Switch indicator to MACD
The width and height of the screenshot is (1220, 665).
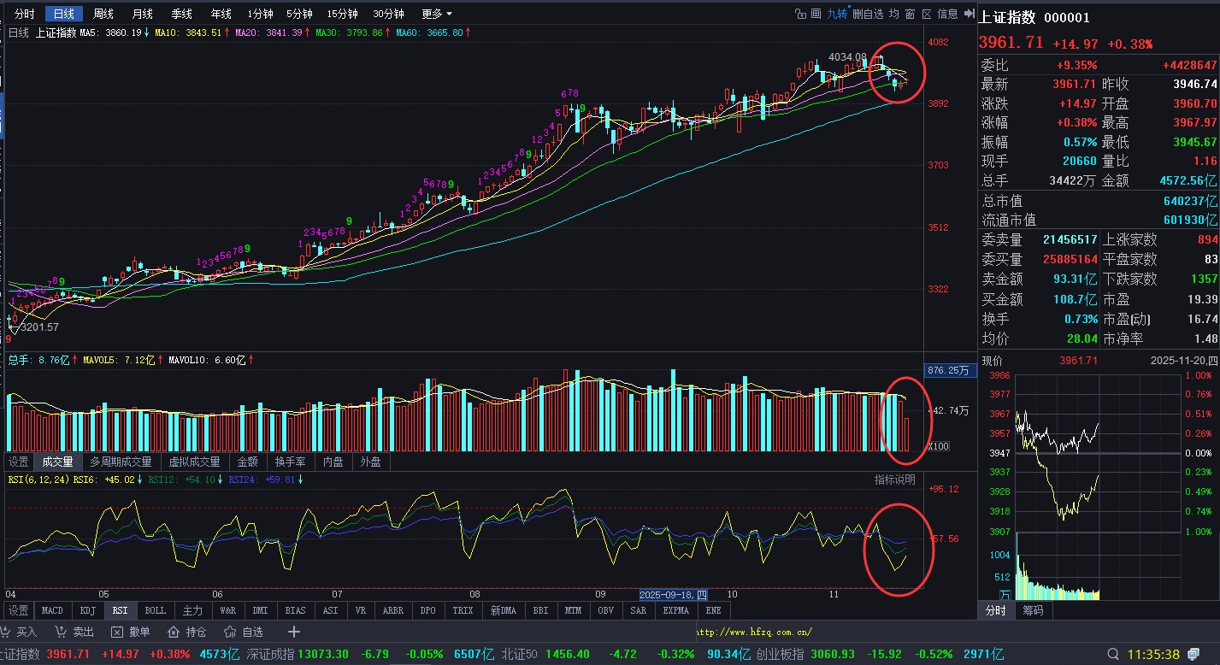point(52,610)
